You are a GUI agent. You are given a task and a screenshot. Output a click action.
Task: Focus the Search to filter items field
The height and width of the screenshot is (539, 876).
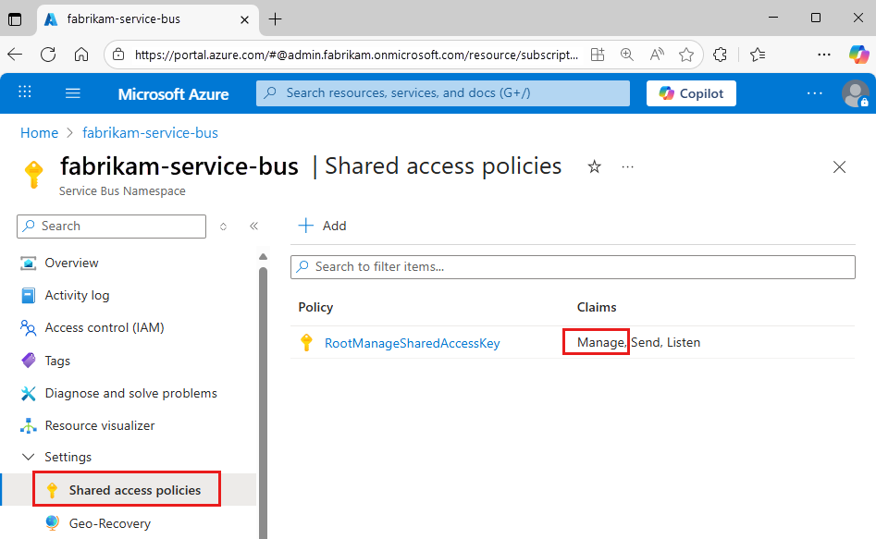point(574,266)
